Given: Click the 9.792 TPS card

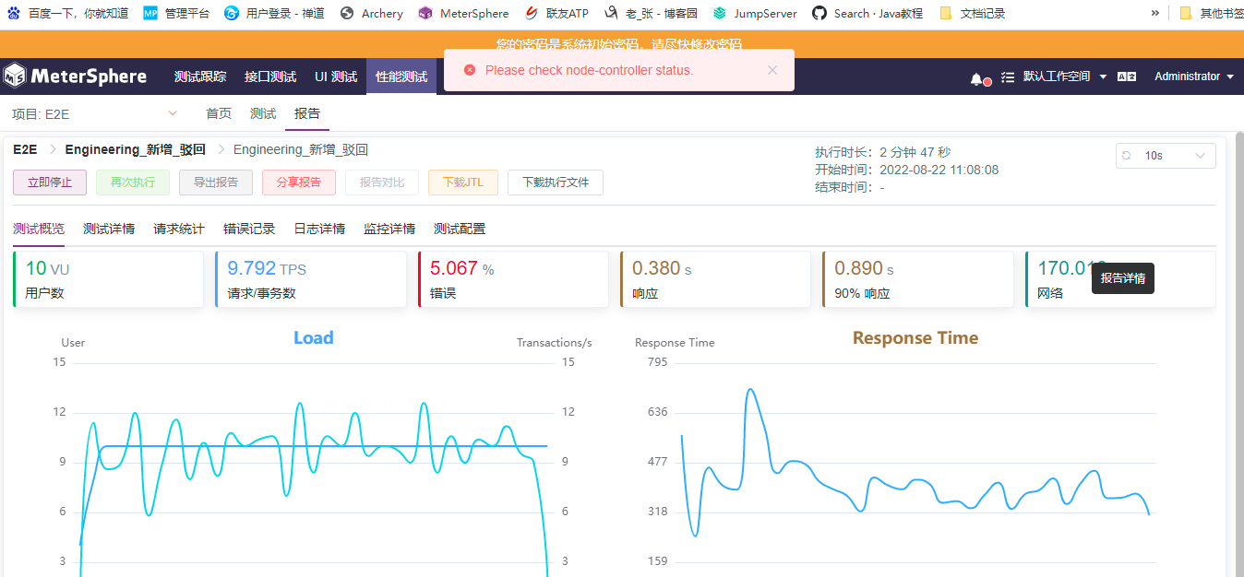Looking at the screenshot, I should pos(311,279).
